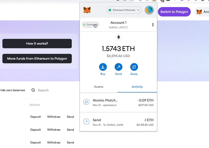Image resolution: width=209 pixels, height=148 pixels.
Task: Click Deposit in the third actions row
Action: point(35,143)
